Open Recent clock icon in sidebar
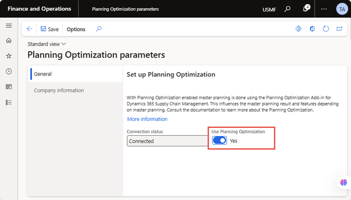Screen dimensions: 351x200 (x=9, y=71)
